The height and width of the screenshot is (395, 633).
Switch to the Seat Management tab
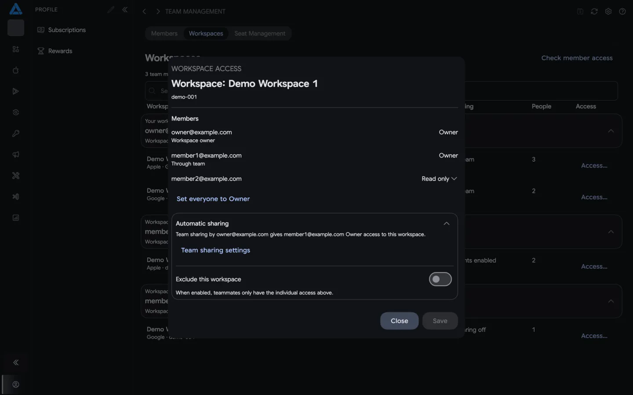pos(260,33)
